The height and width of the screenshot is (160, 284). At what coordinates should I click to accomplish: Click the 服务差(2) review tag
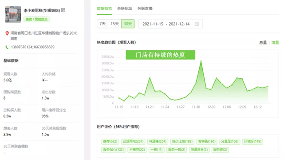(220, 150)
